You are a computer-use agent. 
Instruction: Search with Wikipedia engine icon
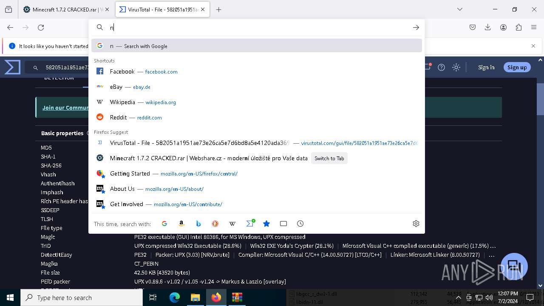[232, 224]
